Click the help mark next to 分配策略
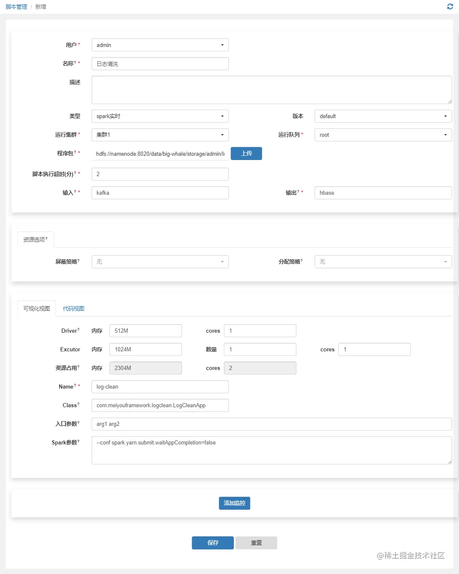Viewport: 459px width, 574px height. [x=301, y=260]
